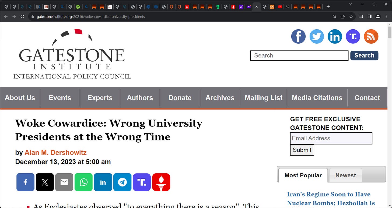Click the zoom magnifier icon in address bar
Image resolution: width=392 pixels, height=208 pixels.
pyautogui.click(x=334, y=16)
